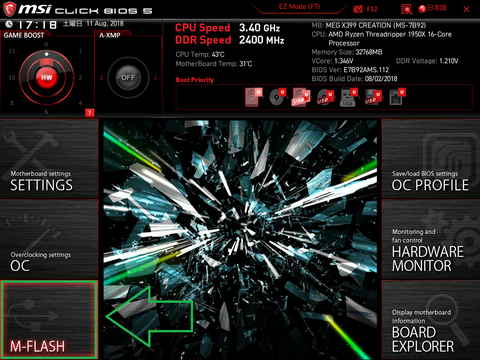Screen dimensions: 480x360
Task: Toggle the Game Boost HW button
Action: [x=46, y=77]
